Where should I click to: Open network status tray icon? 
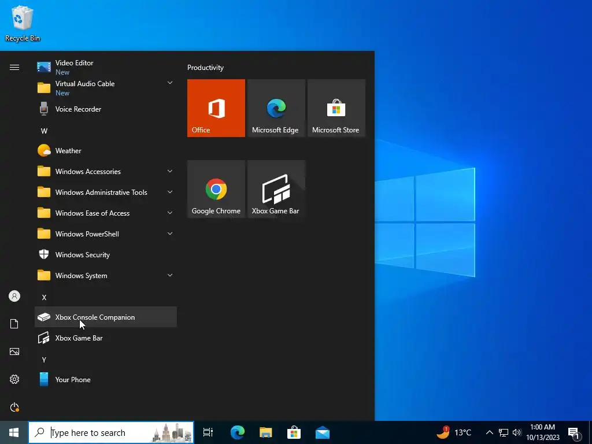click(x=504, y=432)
